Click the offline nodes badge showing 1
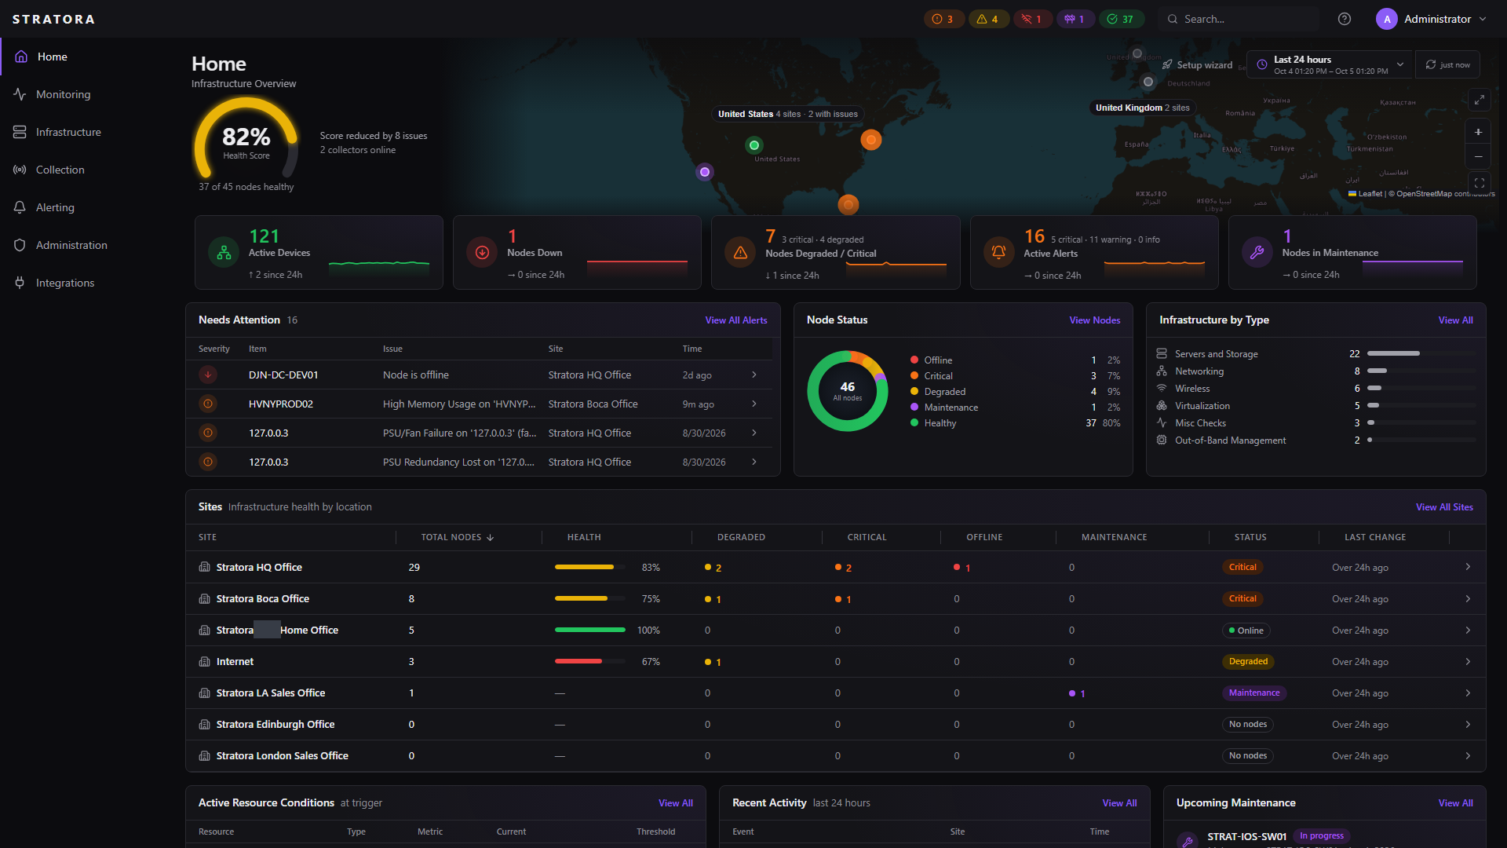1507x848 pixels. click(1032, 19)
